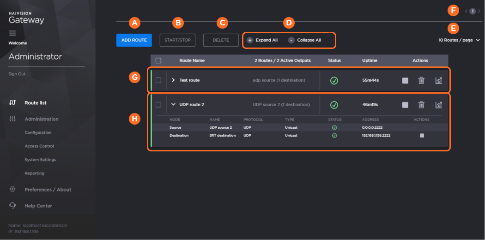The height and width of the screenshot is (240, 485).
Task: Navigate to Access Control menu item
Action: [x=39, y=146]
